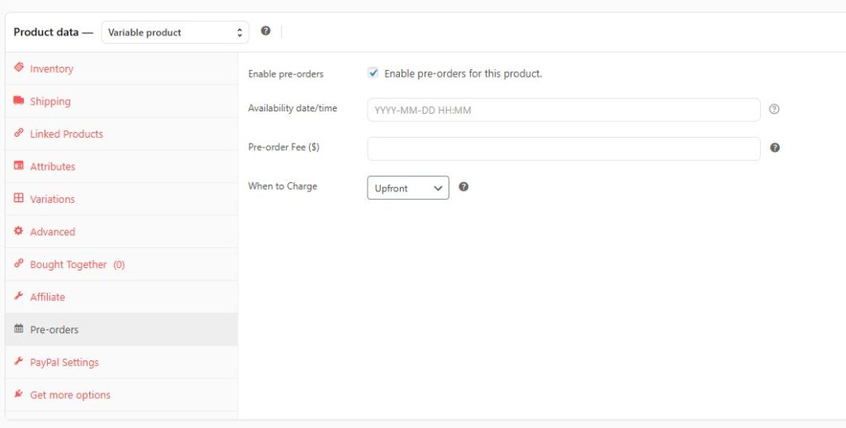Image resolution: width=846 pixels, height=428 pixels.
Task: Click the Variations grid icon
Action: pyautogui.click(x=19, y=199)
